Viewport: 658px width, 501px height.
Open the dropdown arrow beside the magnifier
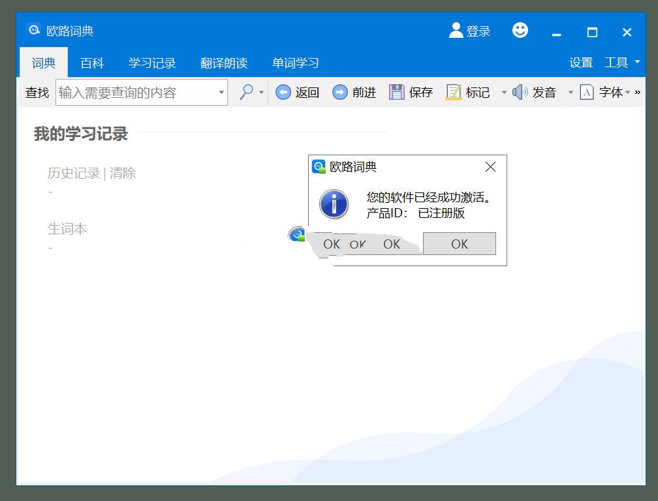(x=262, y=93)
